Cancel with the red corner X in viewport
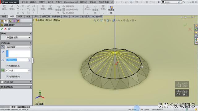Image resolution: width=198 pixels, height=111 pixels. tap(190, 29)
